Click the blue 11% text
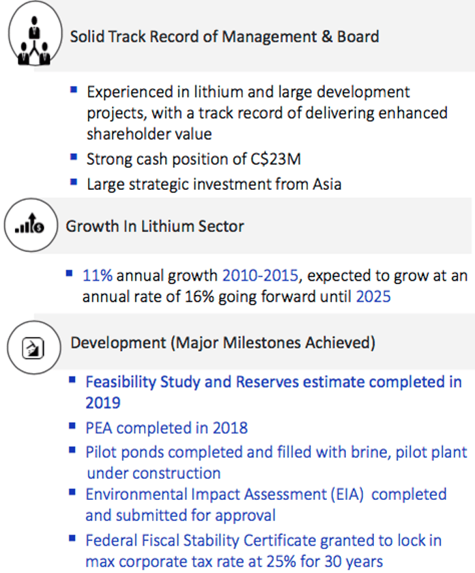Screen dimensions: 475x573 click(98, 275)
